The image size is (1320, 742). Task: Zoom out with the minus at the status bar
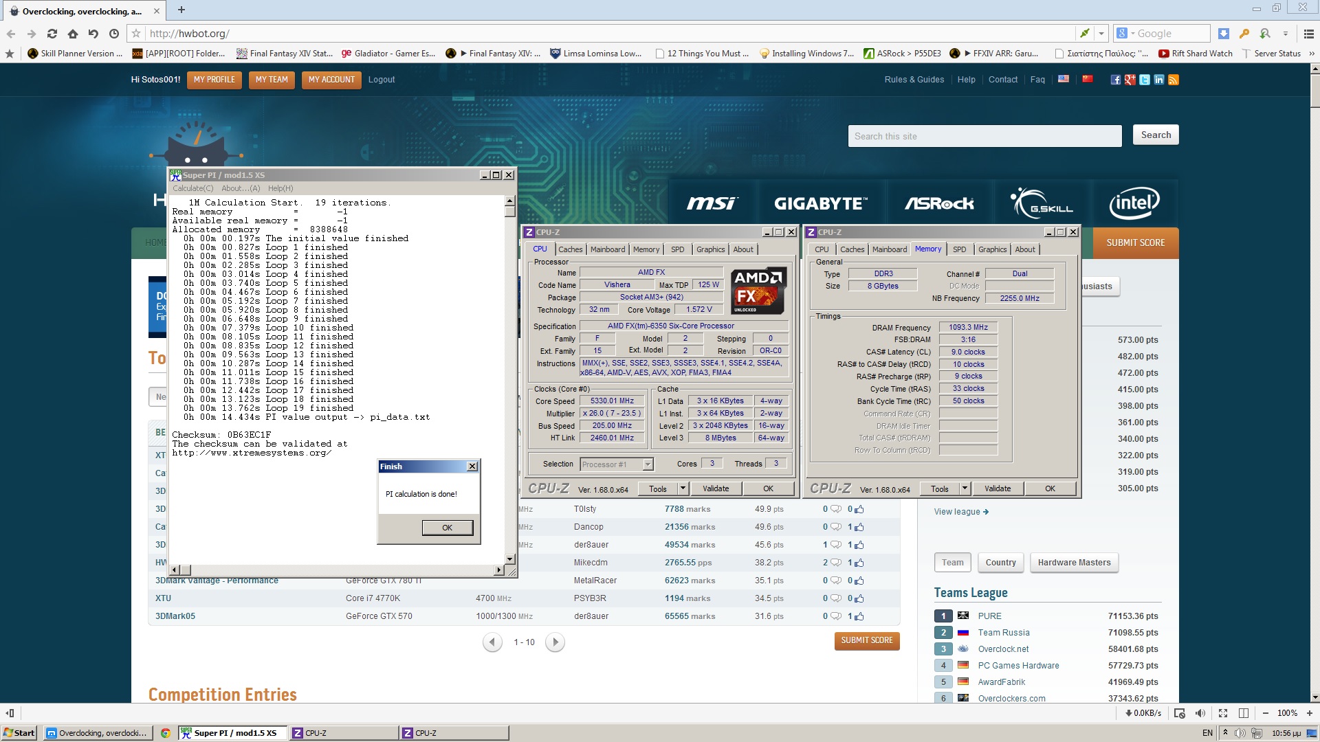tap(1266, 713)
